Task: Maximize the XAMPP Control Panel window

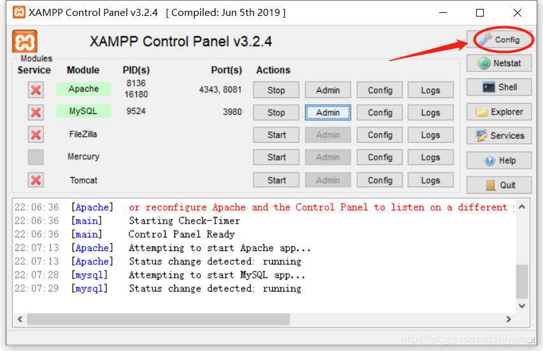Action: click(x=480, y=13)
